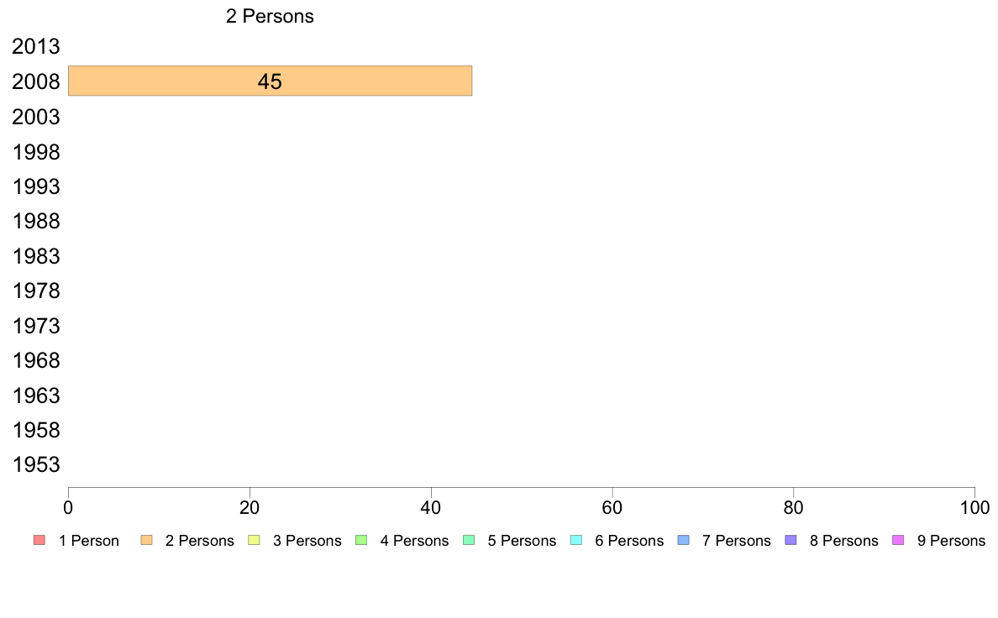Click the 9 Persons legend text
The width and height of the screenshot is (998, 618).
pyautogui.click(x=951, y=541)
